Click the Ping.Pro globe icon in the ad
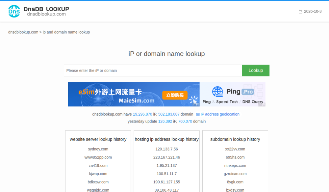 point(217,92)
